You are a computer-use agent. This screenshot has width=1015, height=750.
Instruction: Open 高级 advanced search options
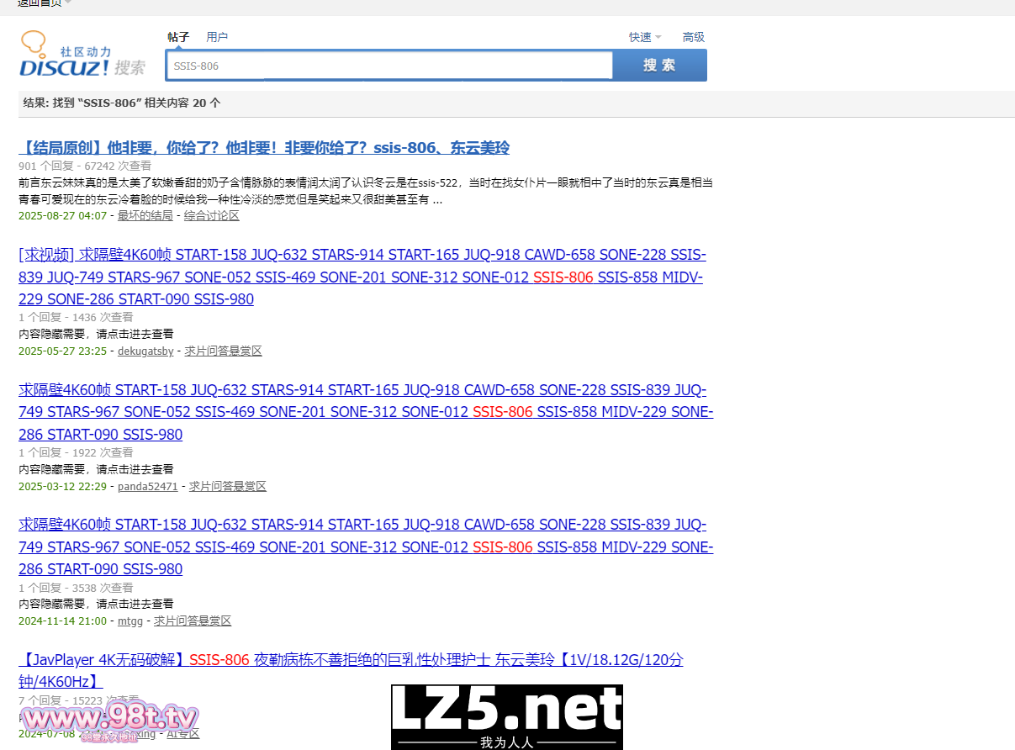693,37
